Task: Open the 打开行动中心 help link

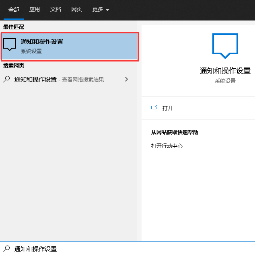Action: [167, 146]
